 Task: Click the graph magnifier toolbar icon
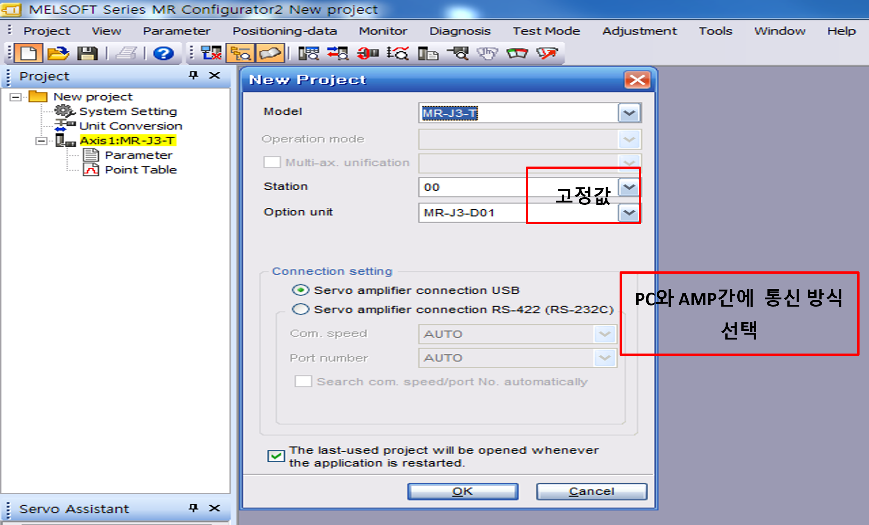point(397,53)
